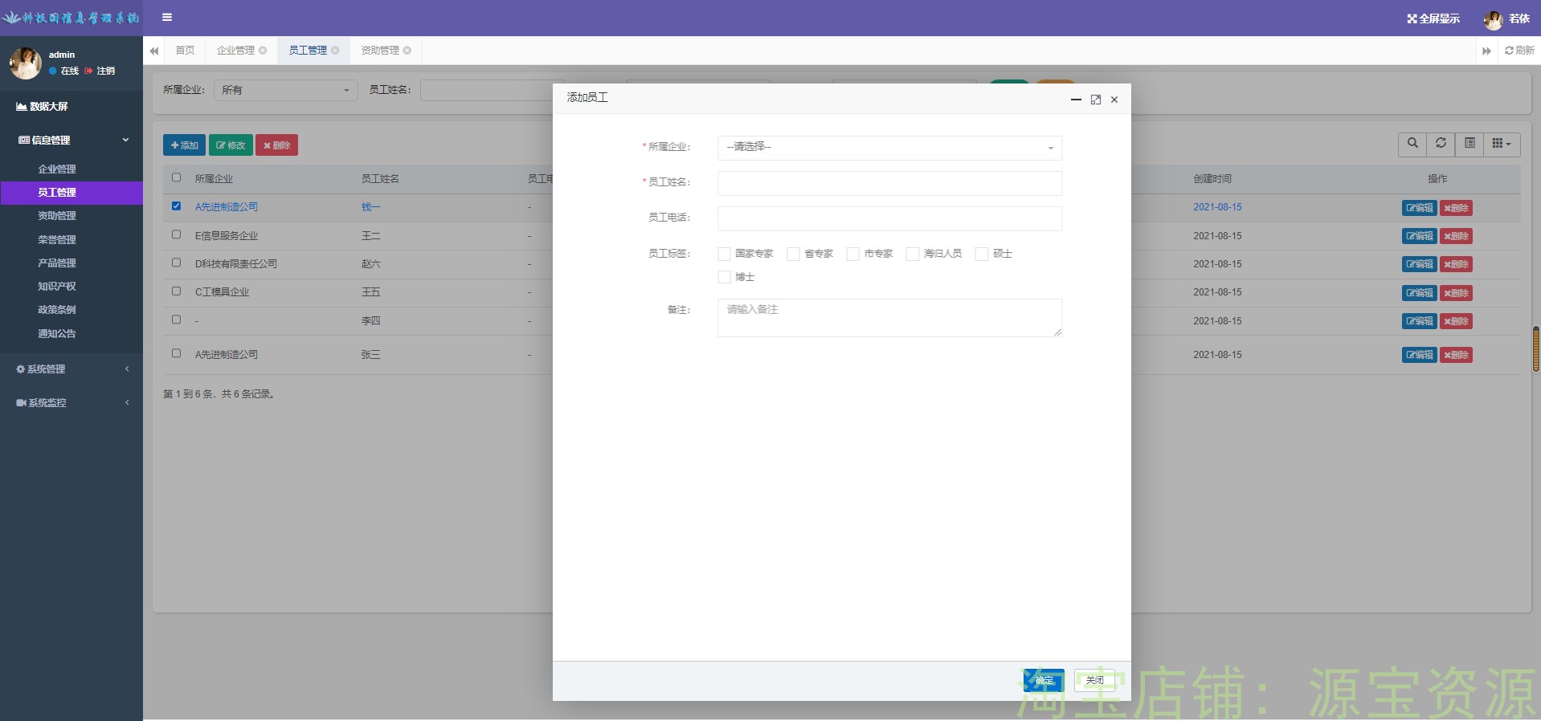Viewport: 1541px width, 721px height.
Task: Click the table search magnifier icon
Action: coord(1412,144)
